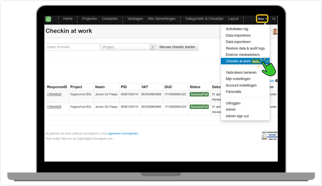Click the support@archisnapper.com help text
Screen dimensions: 322x186
click(x=95, y=138)
